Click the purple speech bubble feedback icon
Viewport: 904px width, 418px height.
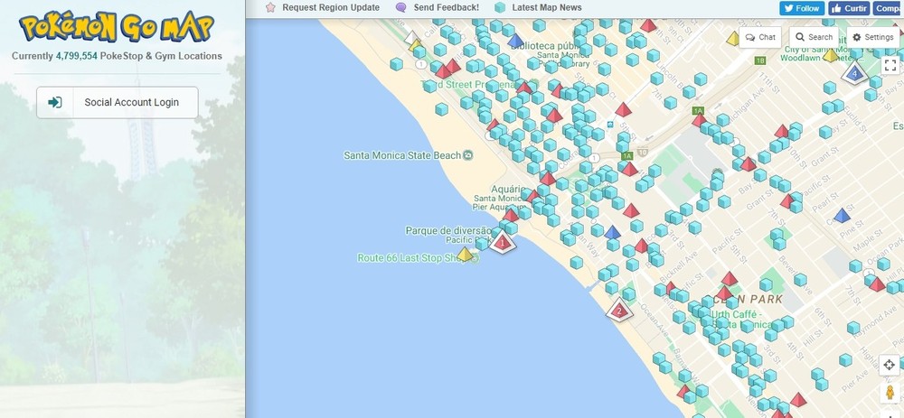click(401, 7)
